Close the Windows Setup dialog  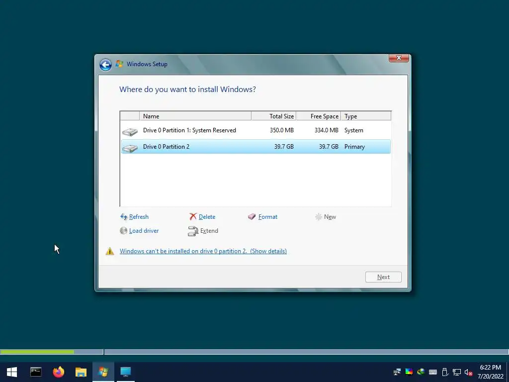399,58
